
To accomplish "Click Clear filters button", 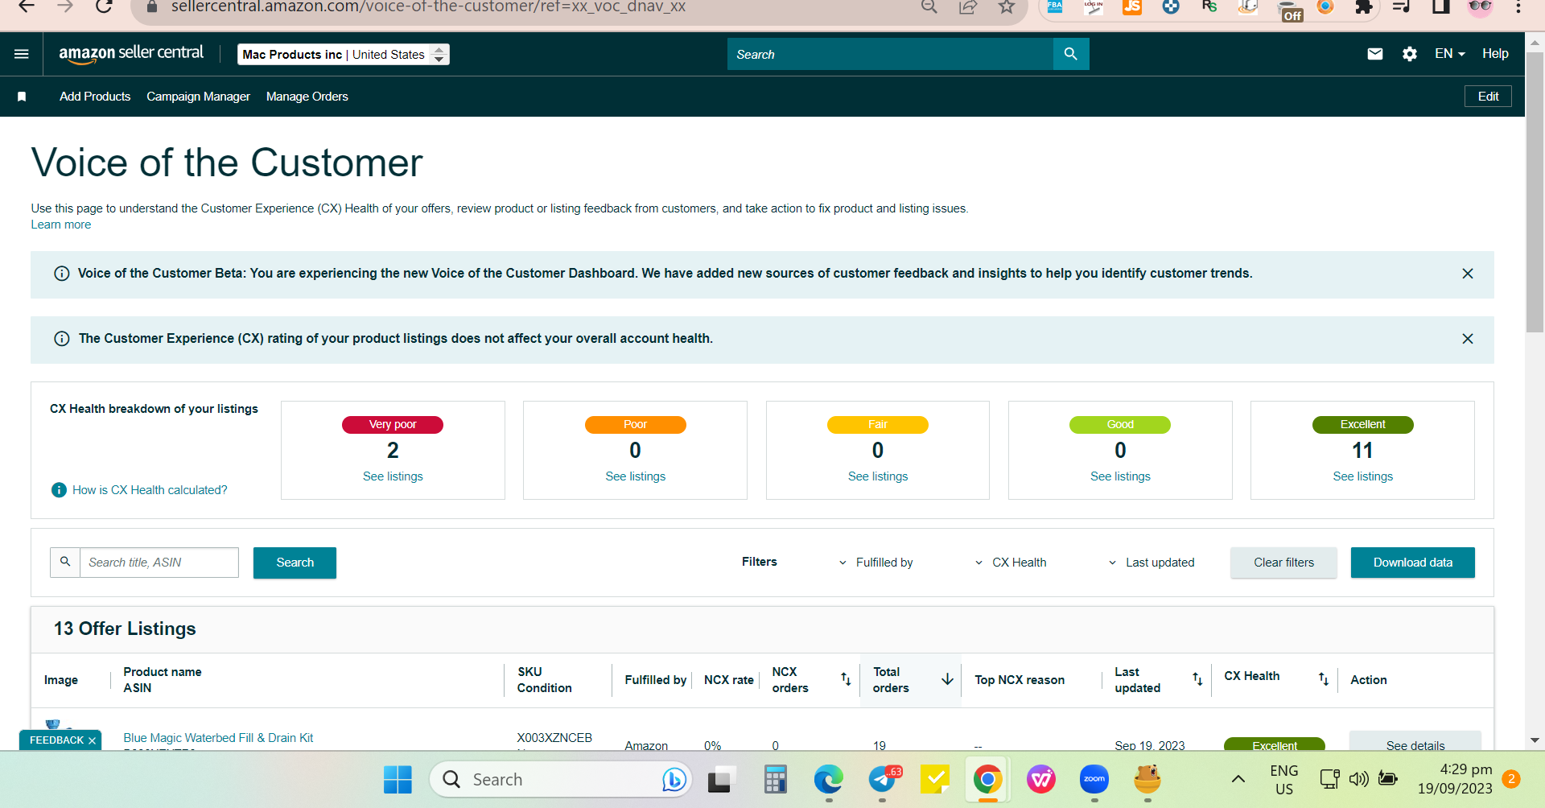I will point(1283,563).
